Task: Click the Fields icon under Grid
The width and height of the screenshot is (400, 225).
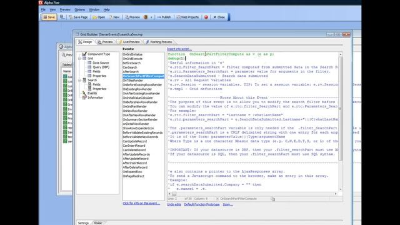Action: pos(89,71)
